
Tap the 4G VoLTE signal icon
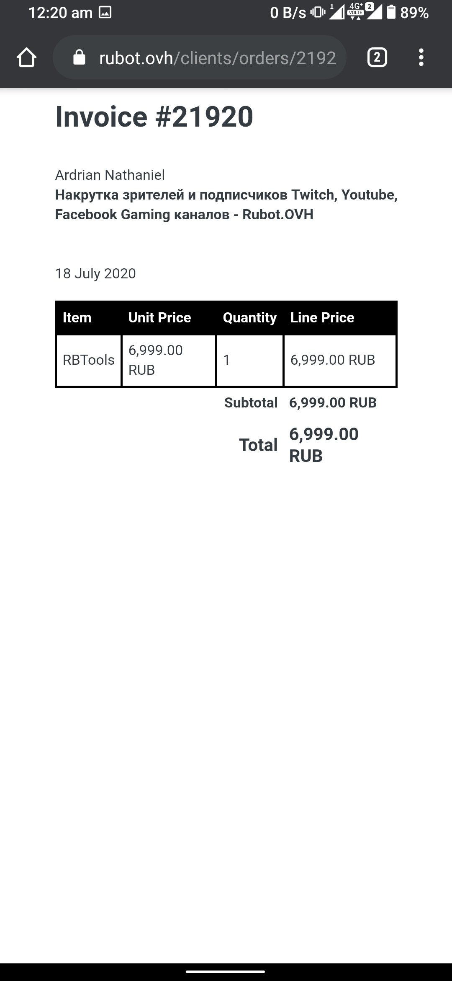[356, 12]
